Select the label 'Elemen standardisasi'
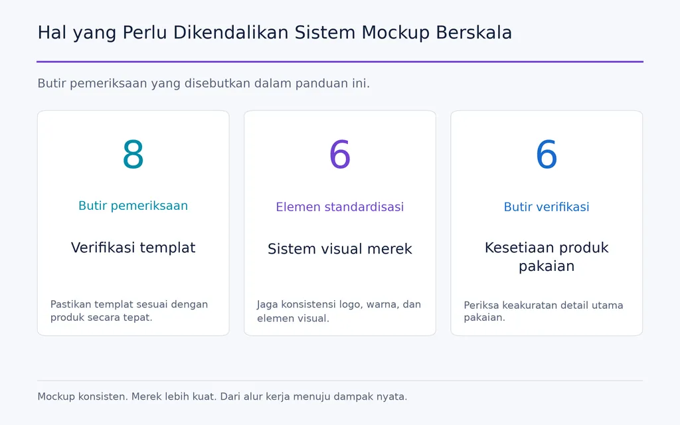 [339, 207]
